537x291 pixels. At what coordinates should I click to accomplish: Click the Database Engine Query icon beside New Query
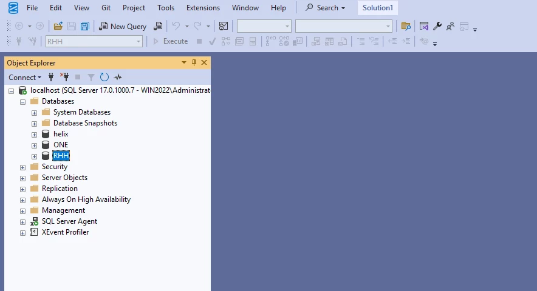click(158, 26)
